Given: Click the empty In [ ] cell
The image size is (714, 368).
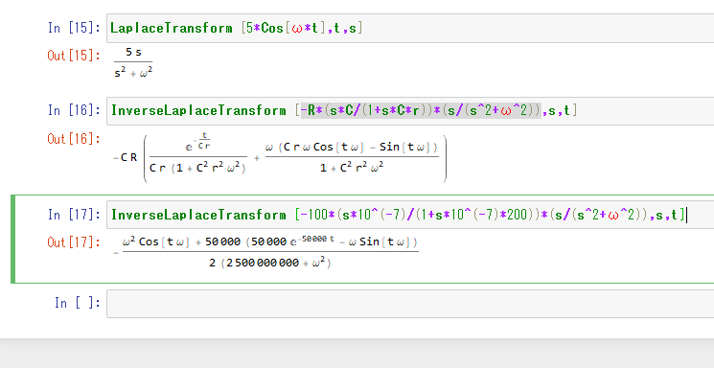Looking at the screenshot, I should pyautogui.click(x=410, y=304).
